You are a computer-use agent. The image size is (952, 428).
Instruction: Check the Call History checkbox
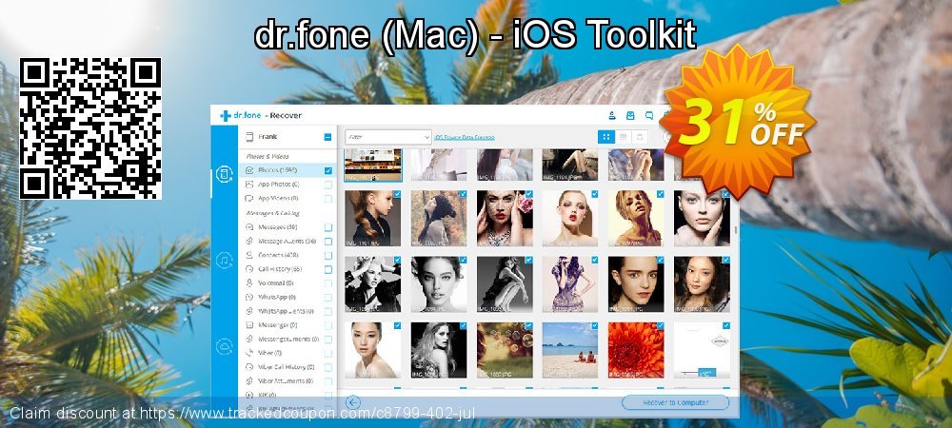pyautogui.click(x=327, y=269)
